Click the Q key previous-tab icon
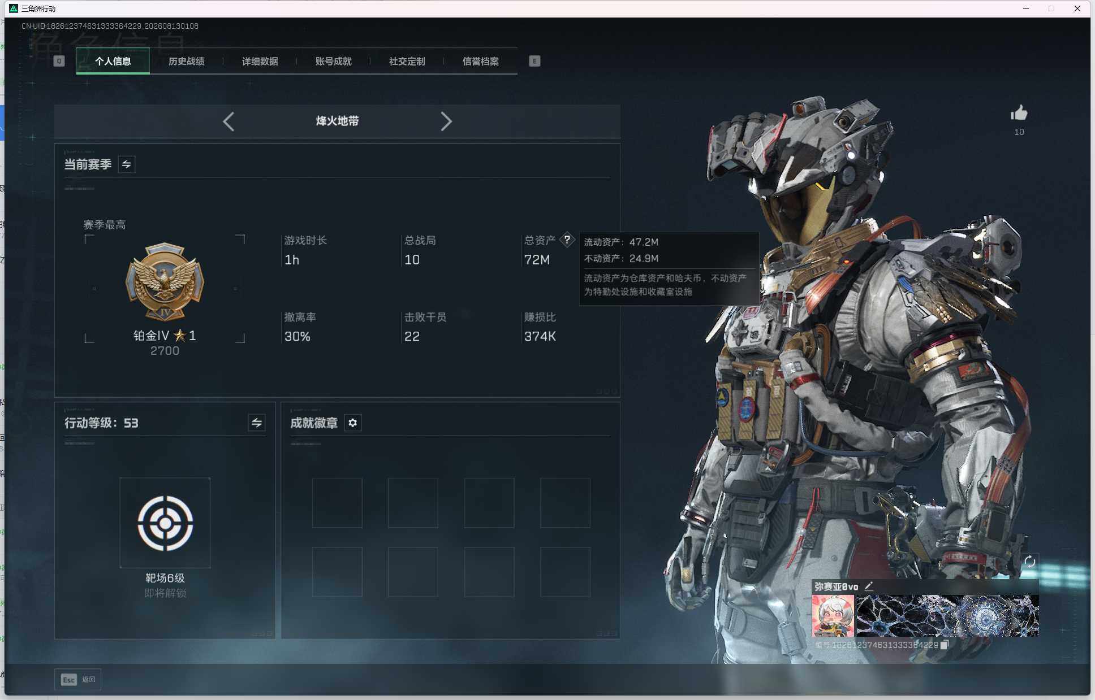1095x700 pixels. pyautogui.click(x=59, y=61)
